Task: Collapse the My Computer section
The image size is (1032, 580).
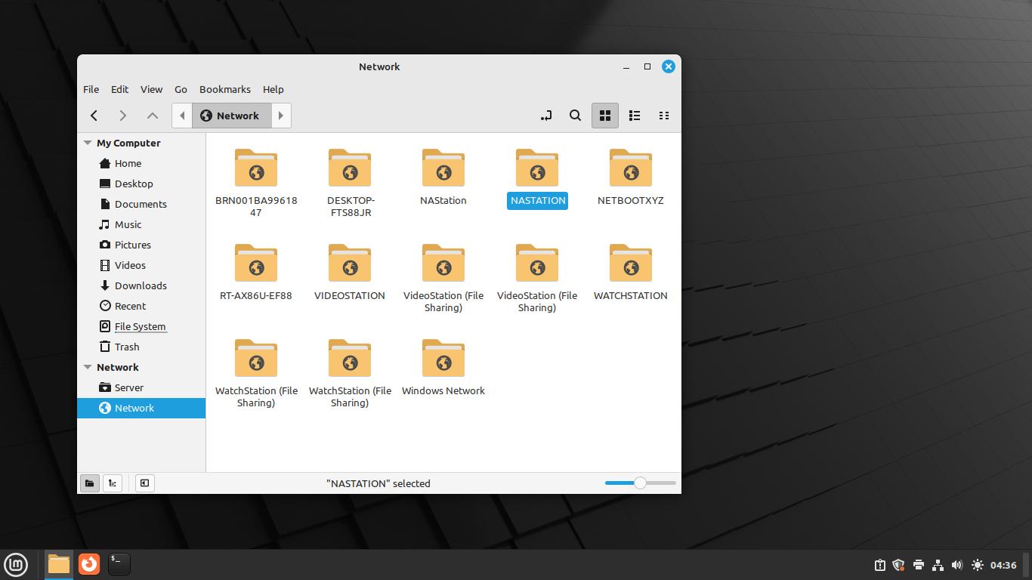Action: [x=88, y=143]
